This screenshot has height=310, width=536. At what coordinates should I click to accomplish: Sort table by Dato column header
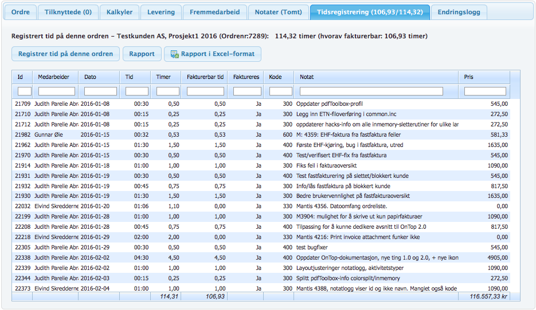point(100,77)
